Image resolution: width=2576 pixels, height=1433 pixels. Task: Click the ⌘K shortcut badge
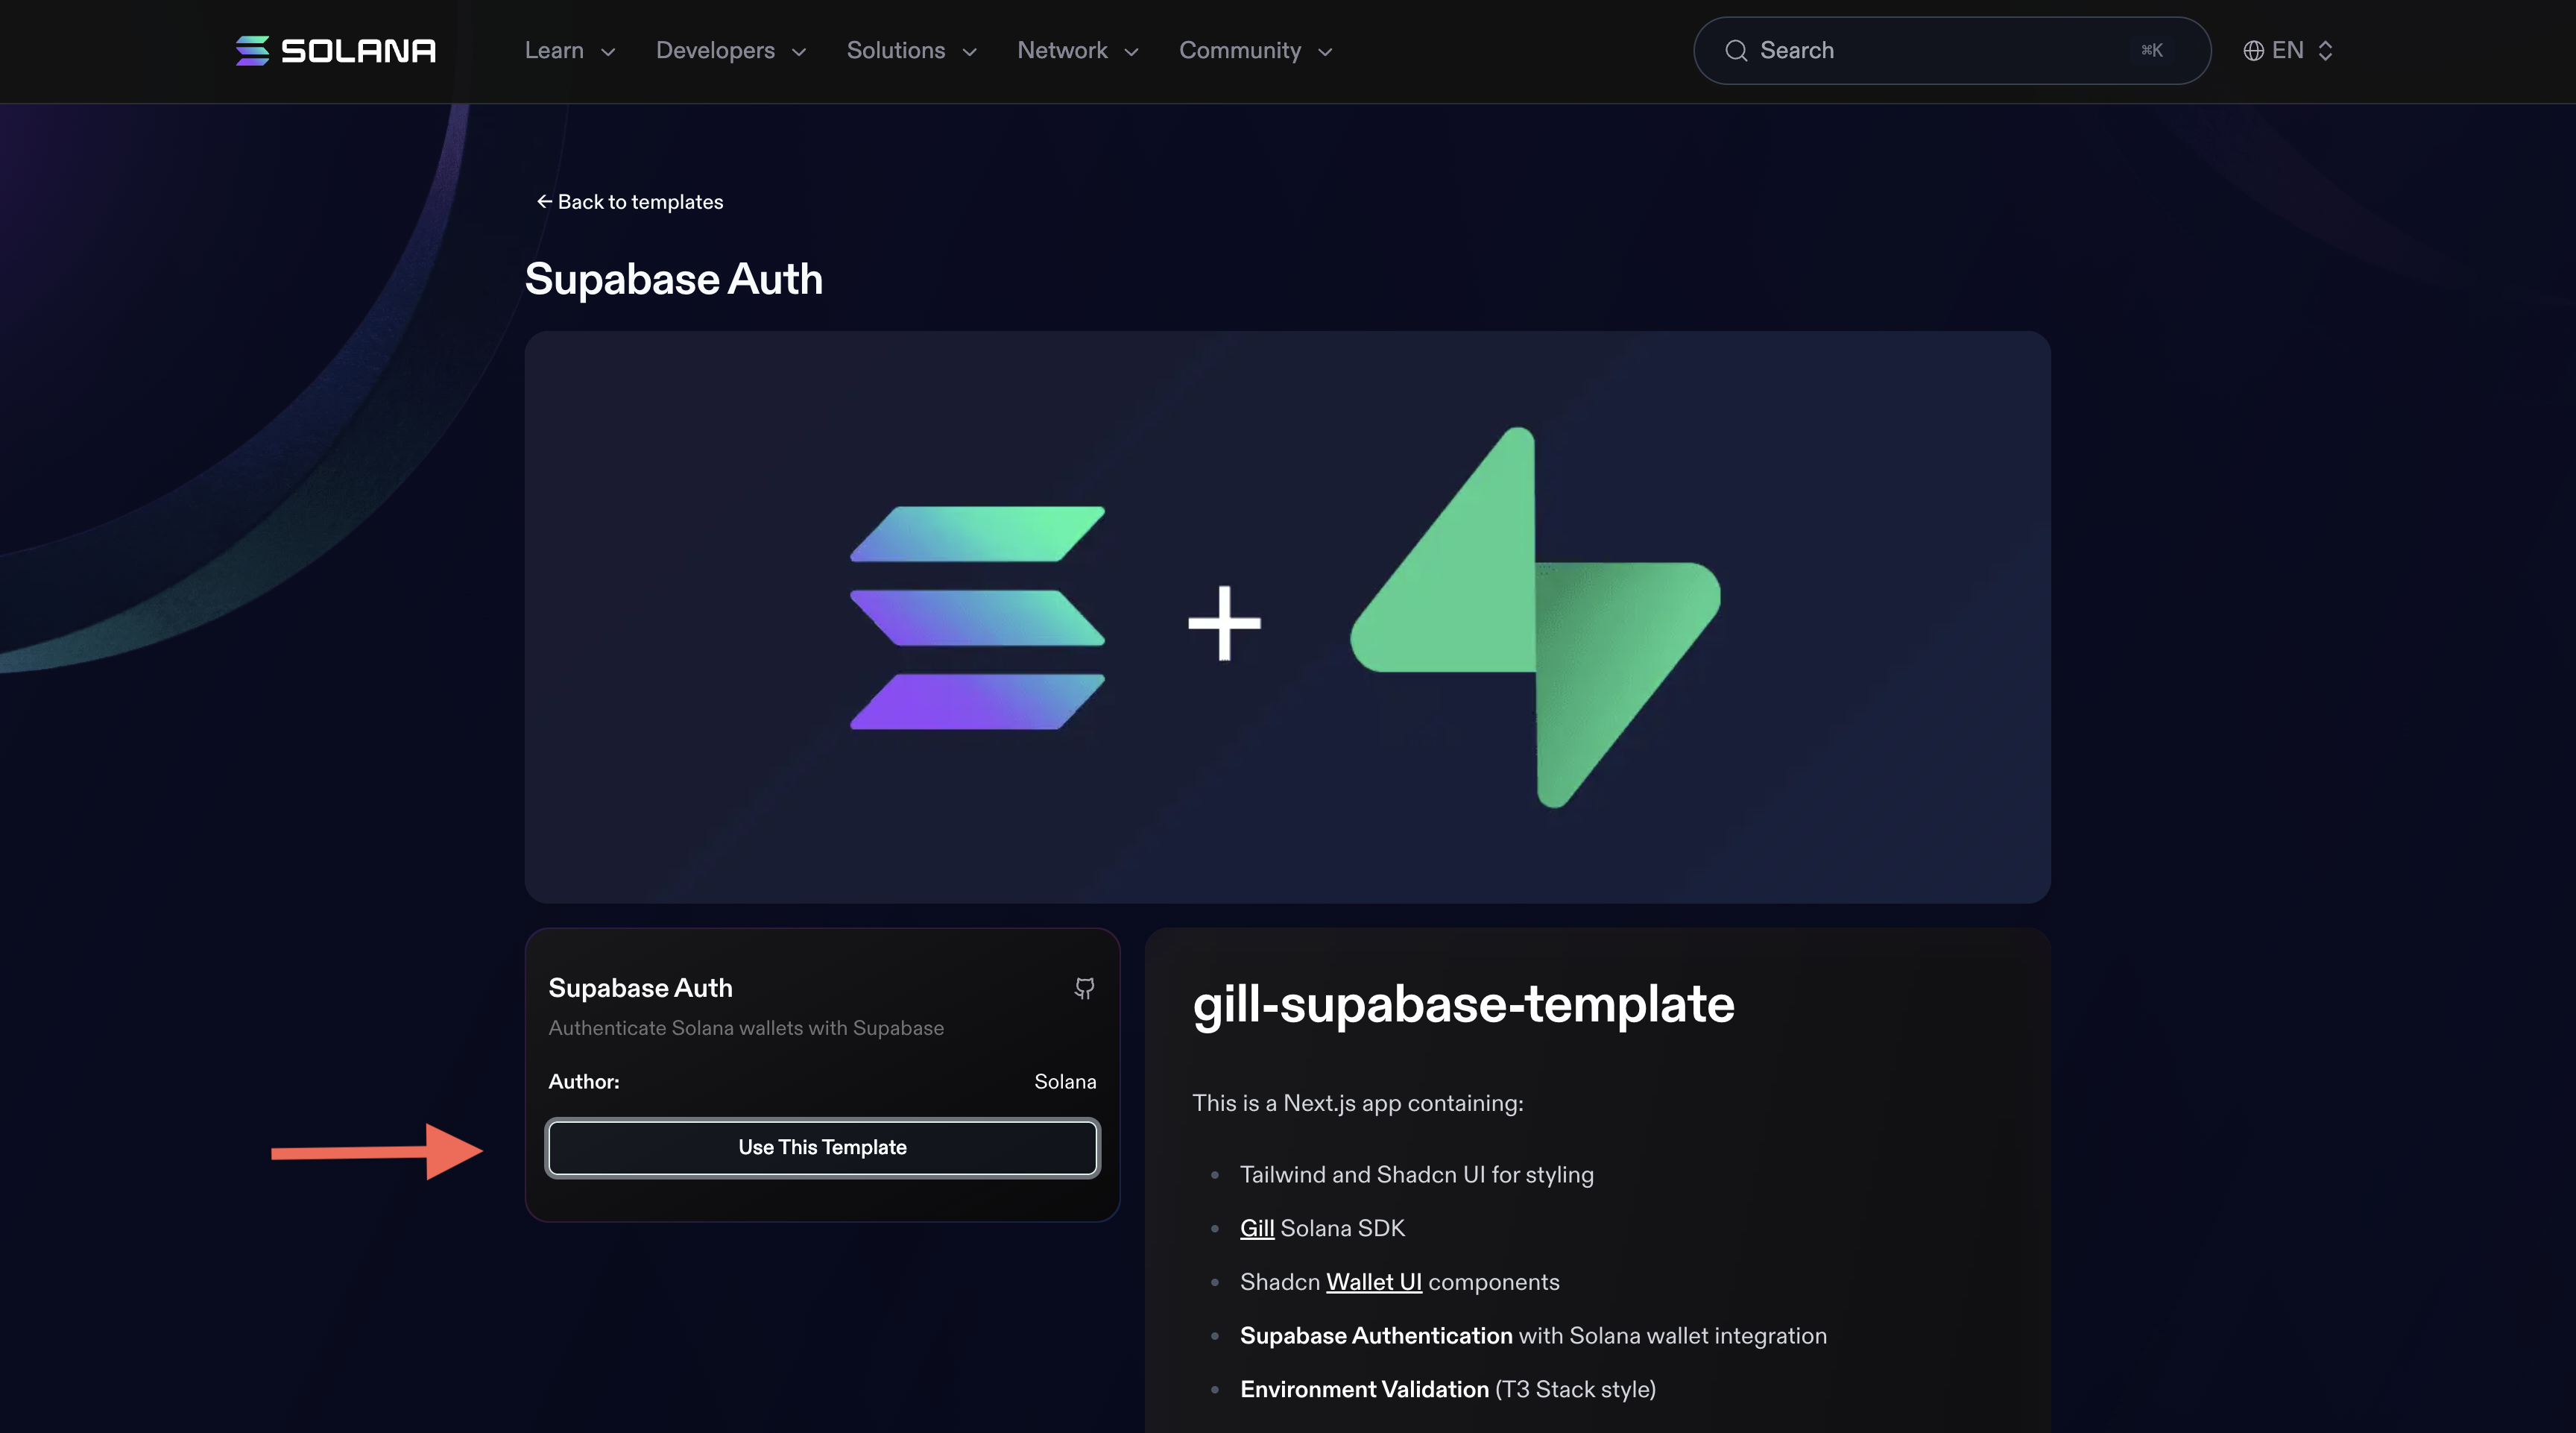pyautogui.click(x=2152, y=50)
